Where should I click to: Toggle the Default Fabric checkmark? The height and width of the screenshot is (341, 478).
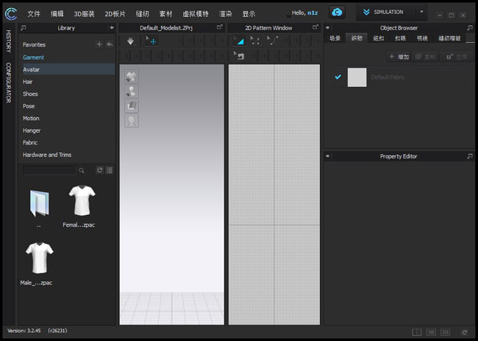[x=338, y=77]
